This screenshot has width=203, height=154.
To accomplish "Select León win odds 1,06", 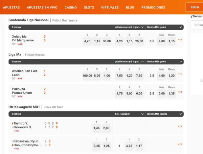I will click(107, 75).
